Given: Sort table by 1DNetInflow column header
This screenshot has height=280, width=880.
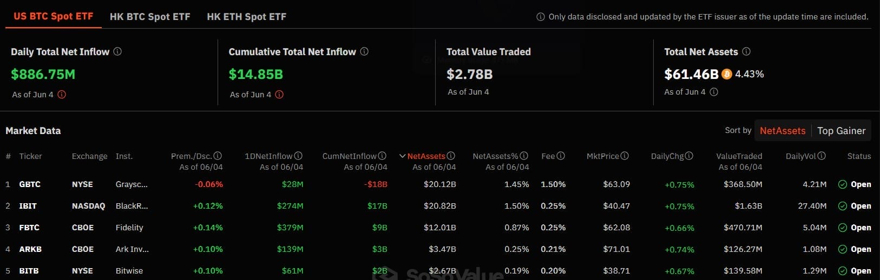Looking at the screenshot, I should 268,156.
